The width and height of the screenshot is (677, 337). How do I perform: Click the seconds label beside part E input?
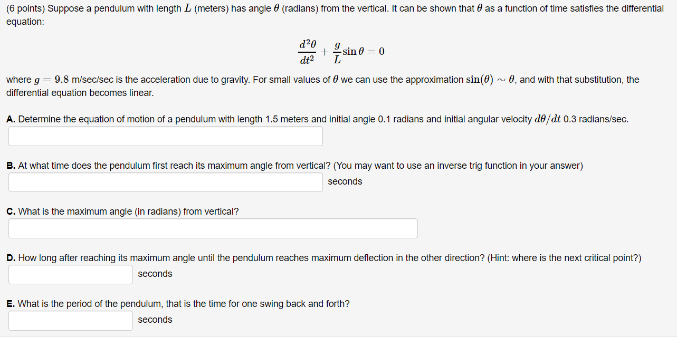(155, 319)
